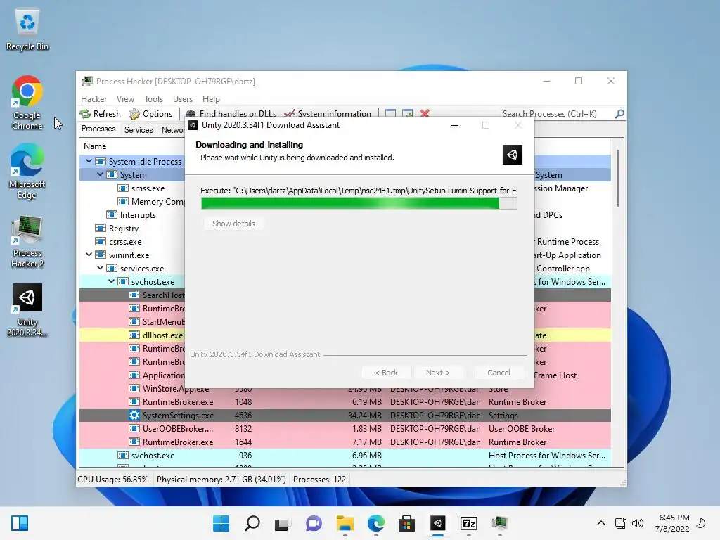
Task: Click the Search Processes input field
Action: (x=557, y=113)
